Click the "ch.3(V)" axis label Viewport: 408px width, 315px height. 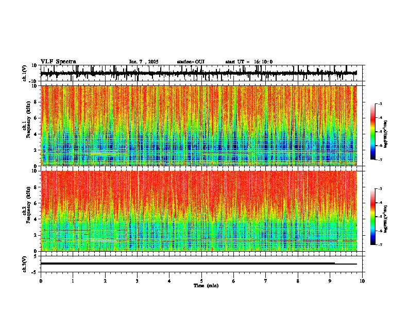24,264
